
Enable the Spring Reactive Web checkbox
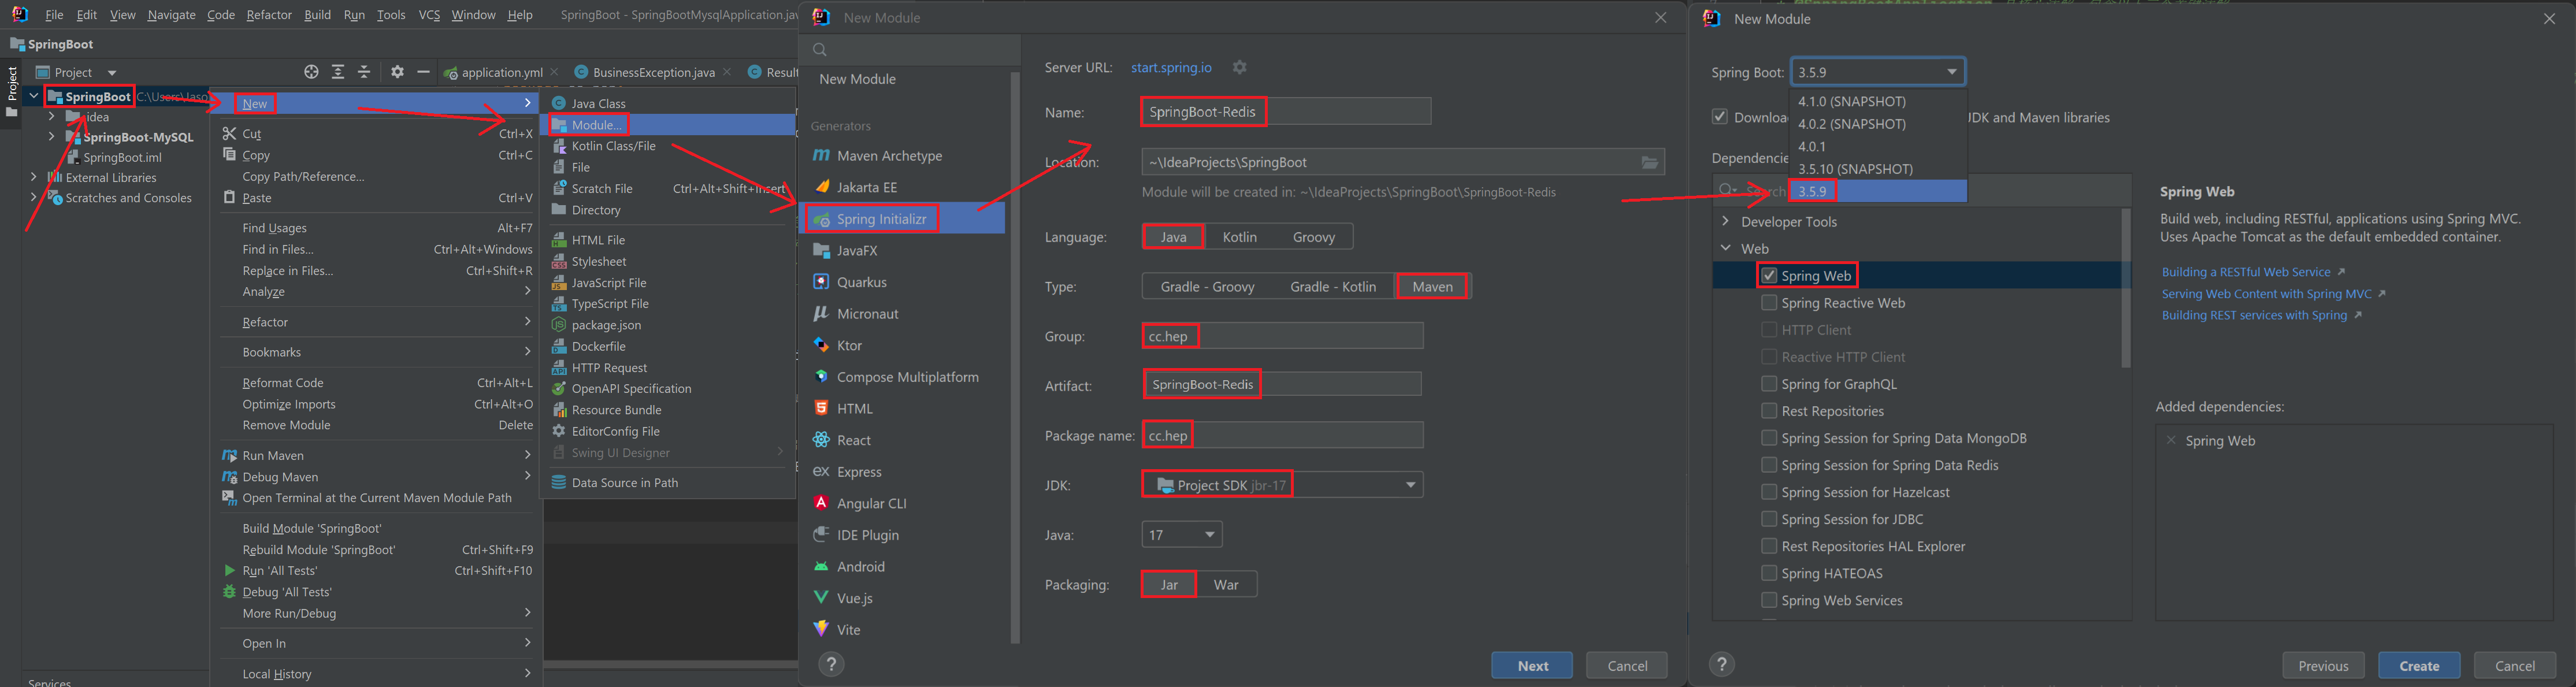[1769, 303]
